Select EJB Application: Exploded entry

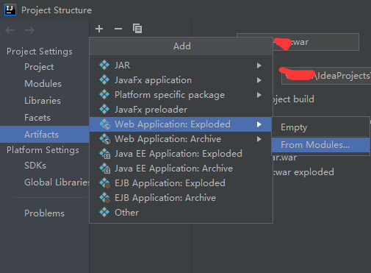[181, 183]
